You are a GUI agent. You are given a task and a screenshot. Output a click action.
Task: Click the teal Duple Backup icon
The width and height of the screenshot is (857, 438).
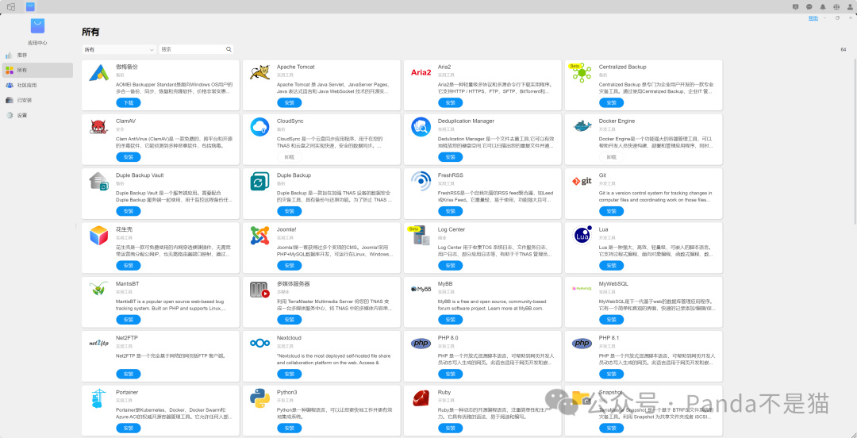(x=259, y=181)
